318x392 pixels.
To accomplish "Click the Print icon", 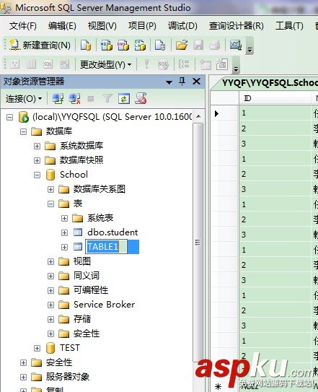I will coord(215,45).
